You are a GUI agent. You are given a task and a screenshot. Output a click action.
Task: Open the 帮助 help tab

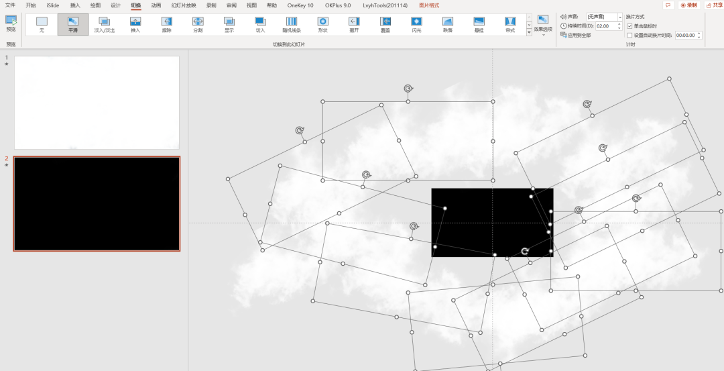pyautogui.click(x=272, y=5)
